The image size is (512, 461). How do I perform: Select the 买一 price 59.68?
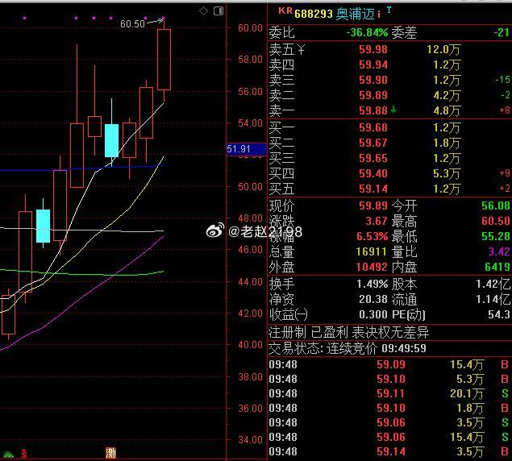[x=373, y=127]
